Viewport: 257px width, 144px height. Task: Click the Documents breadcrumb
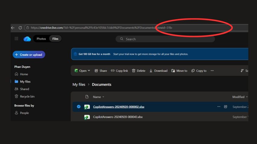click(102, 84)
